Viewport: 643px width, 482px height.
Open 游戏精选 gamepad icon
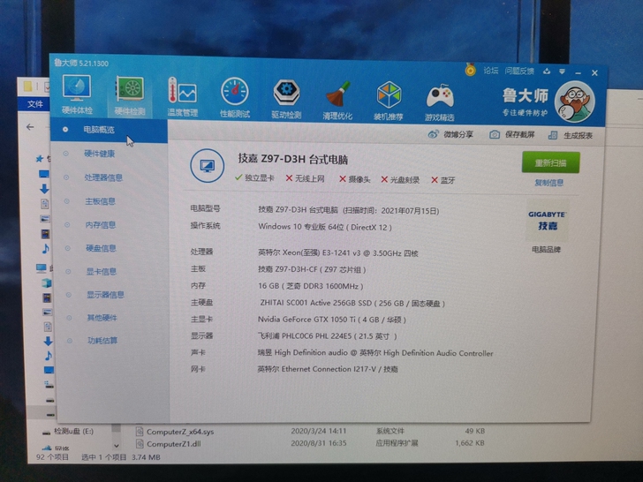tap(440, 103)
